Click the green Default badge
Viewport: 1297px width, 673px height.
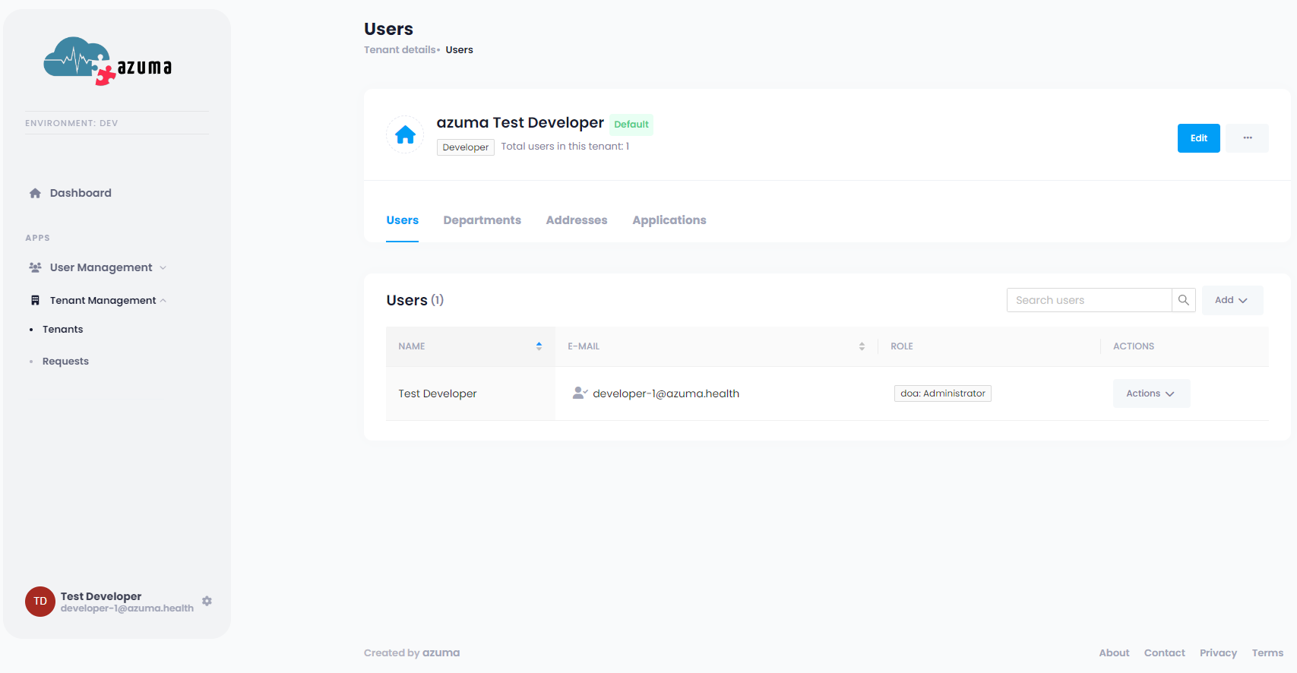(631, 125)
